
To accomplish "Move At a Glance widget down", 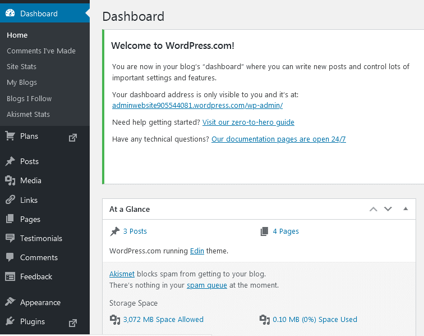I will click(x=388, y=209).
